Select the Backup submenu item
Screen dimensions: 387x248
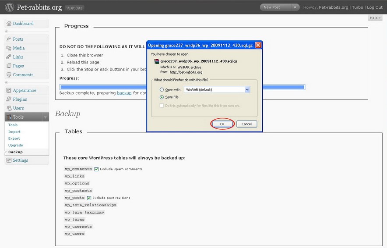point(15,152)
